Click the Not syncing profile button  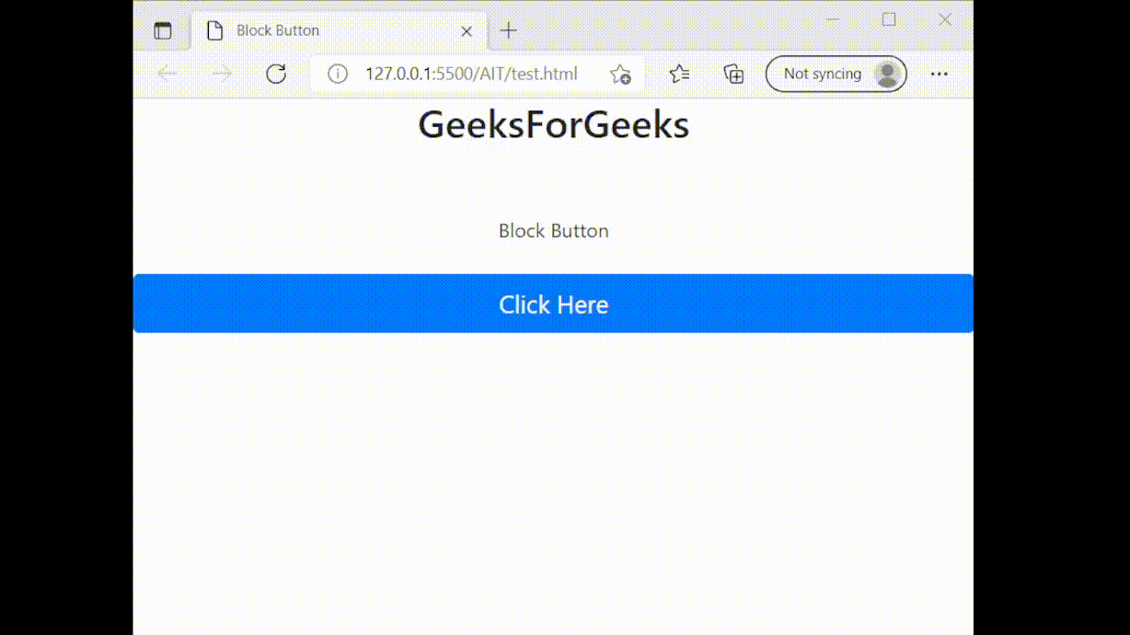836,74
